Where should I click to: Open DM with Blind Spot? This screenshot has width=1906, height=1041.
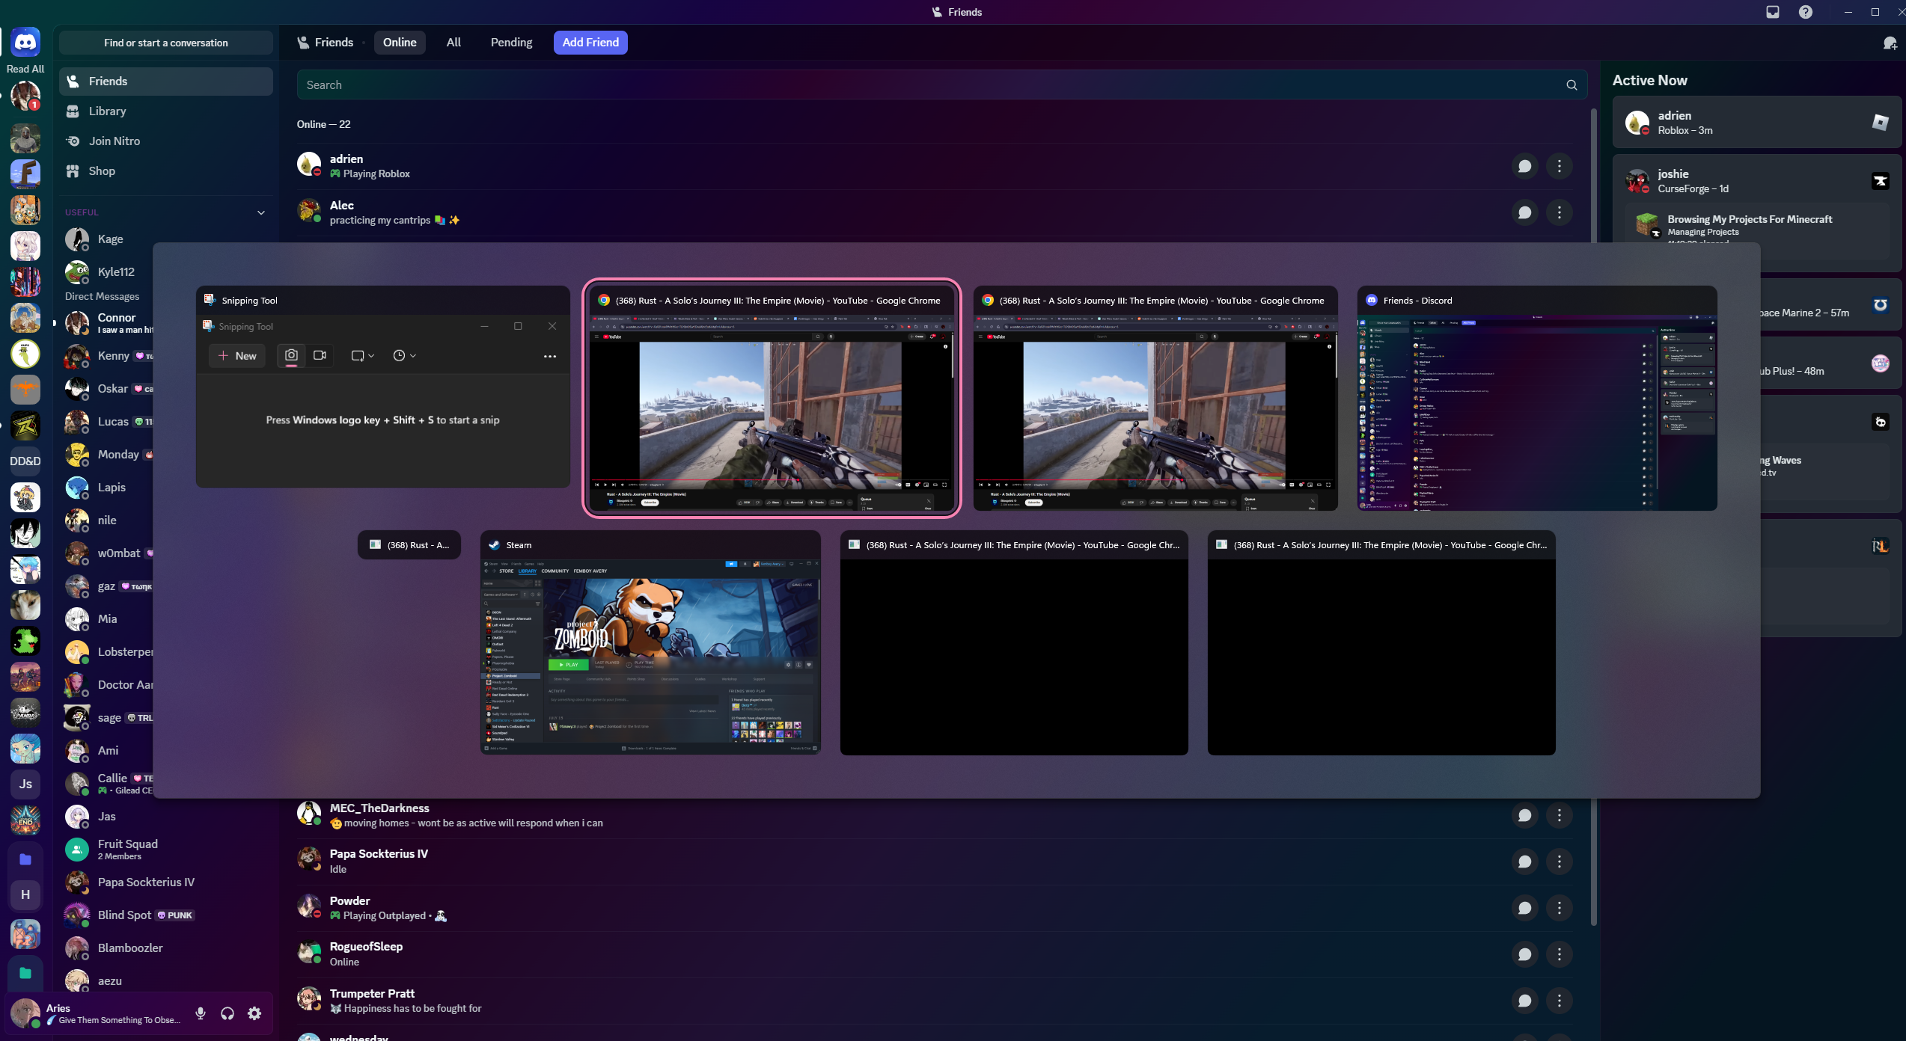coord(166,915)
